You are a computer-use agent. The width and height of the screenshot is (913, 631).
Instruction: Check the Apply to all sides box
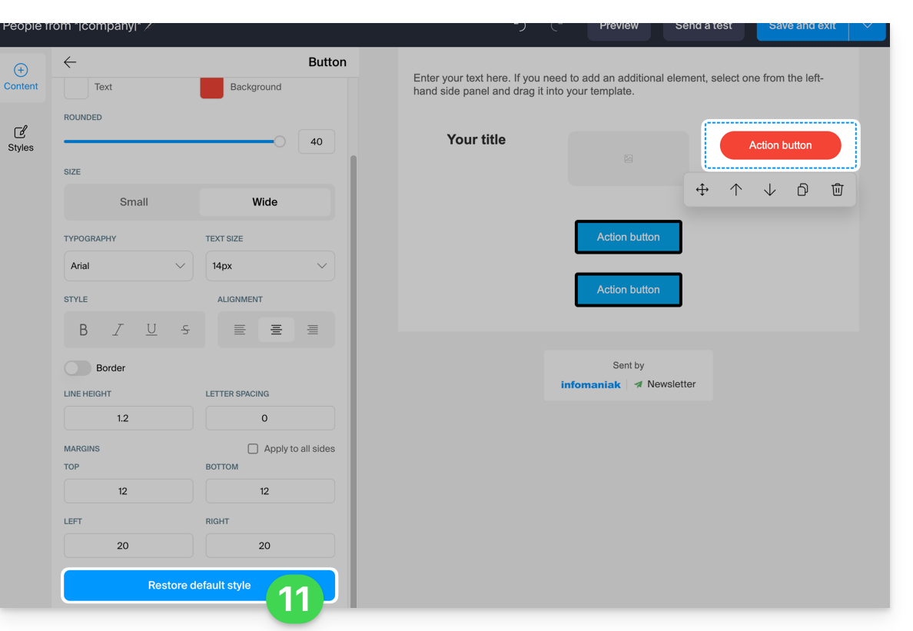tap(253, 449)
